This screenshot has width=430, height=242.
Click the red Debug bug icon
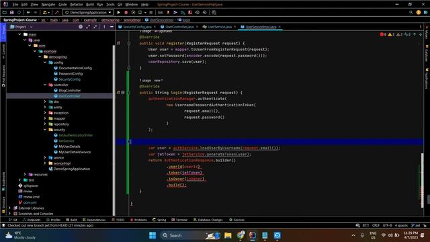point(126,12)
